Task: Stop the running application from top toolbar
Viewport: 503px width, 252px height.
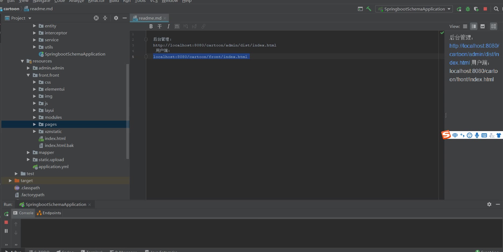Action: tap(485, 9)
